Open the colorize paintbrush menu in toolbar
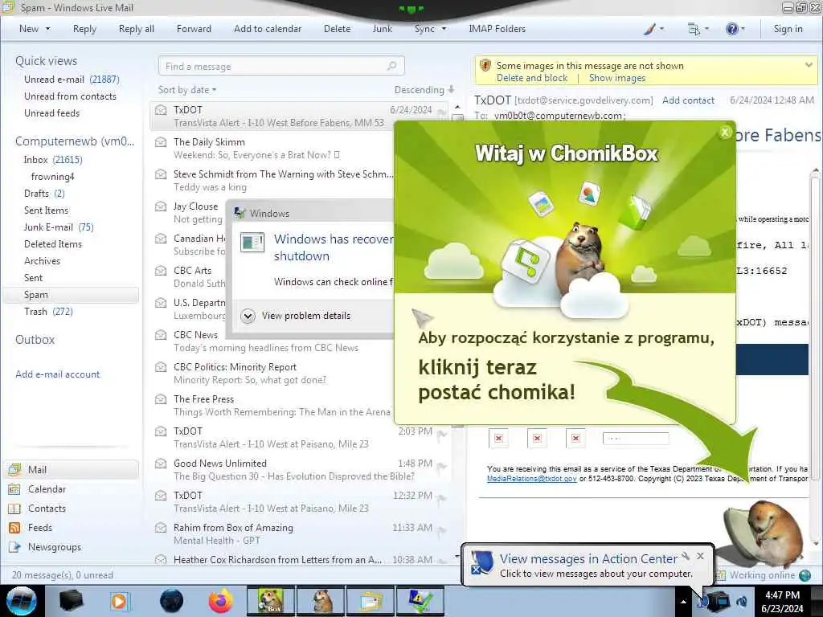 [653, 30]
